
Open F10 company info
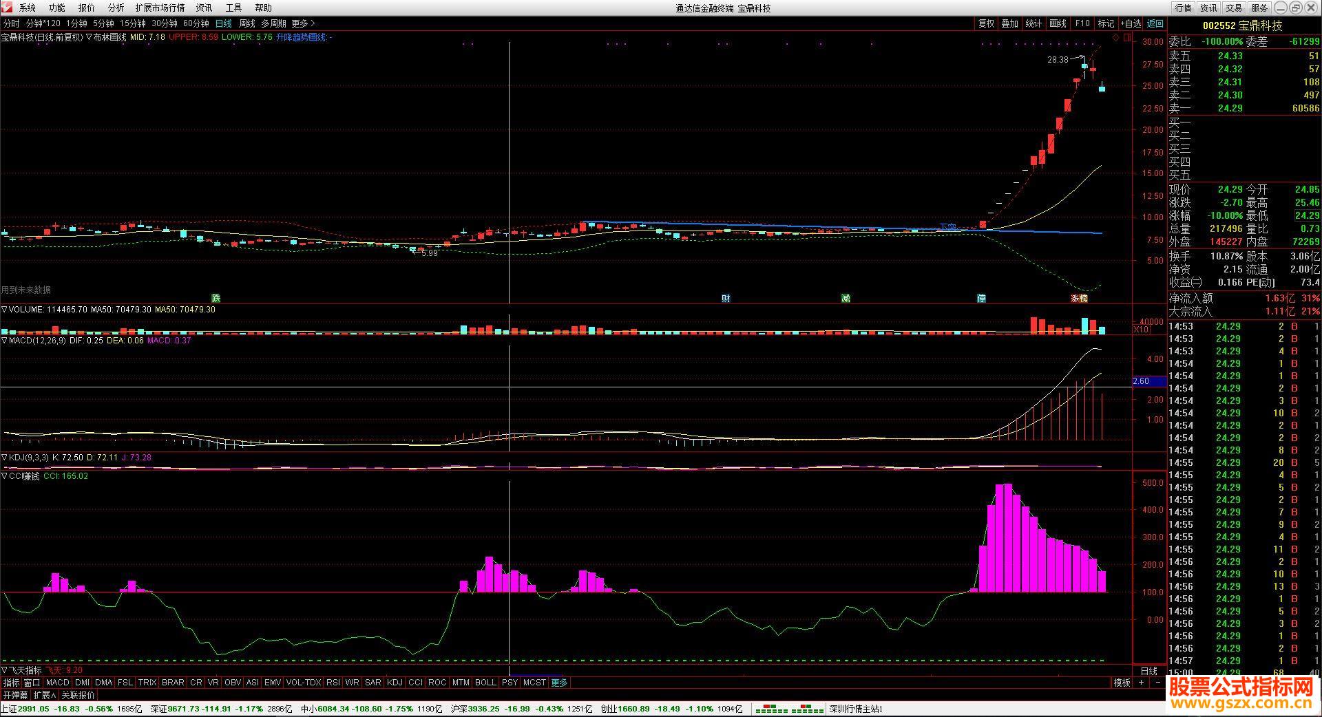click(x=1082, y=23)
